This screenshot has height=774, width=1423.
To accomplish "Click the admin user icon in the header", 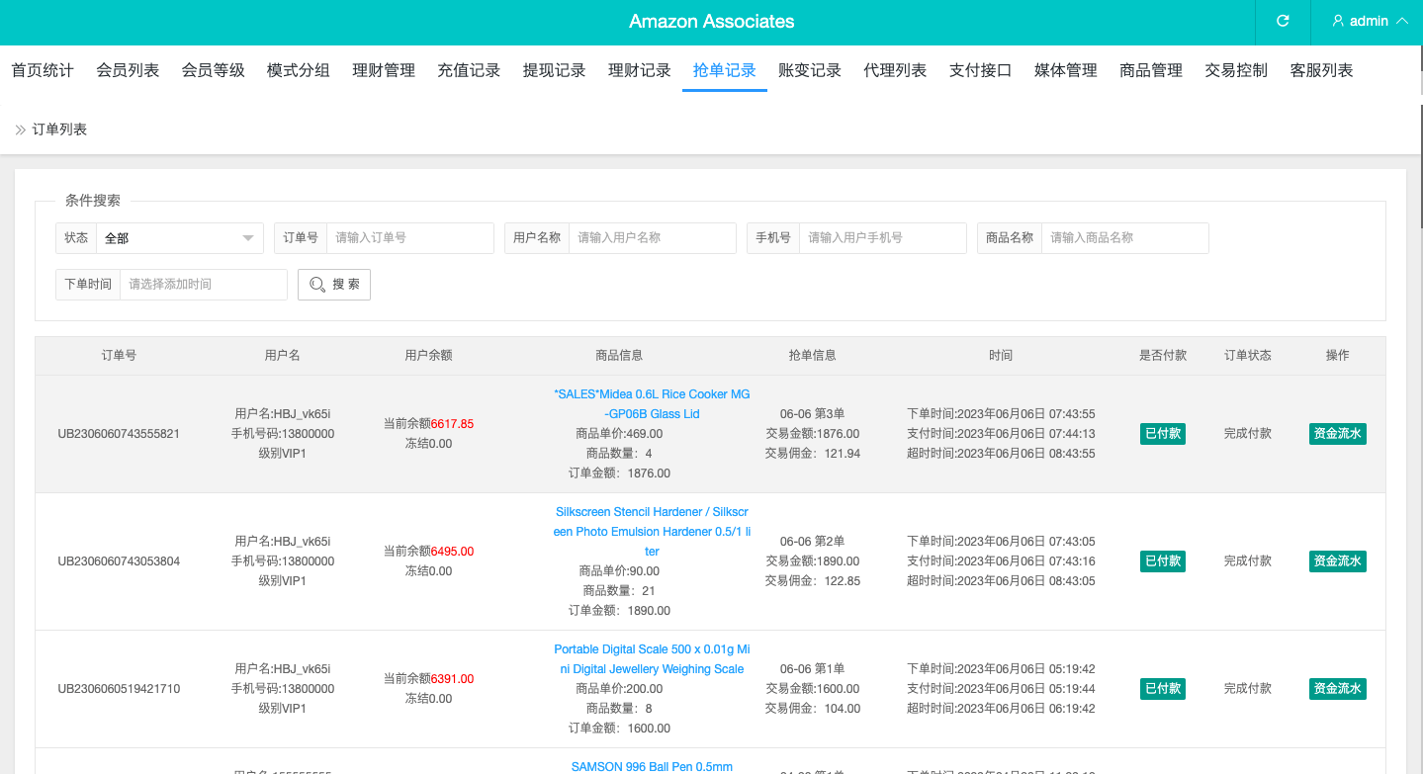I will (1338, 22).
